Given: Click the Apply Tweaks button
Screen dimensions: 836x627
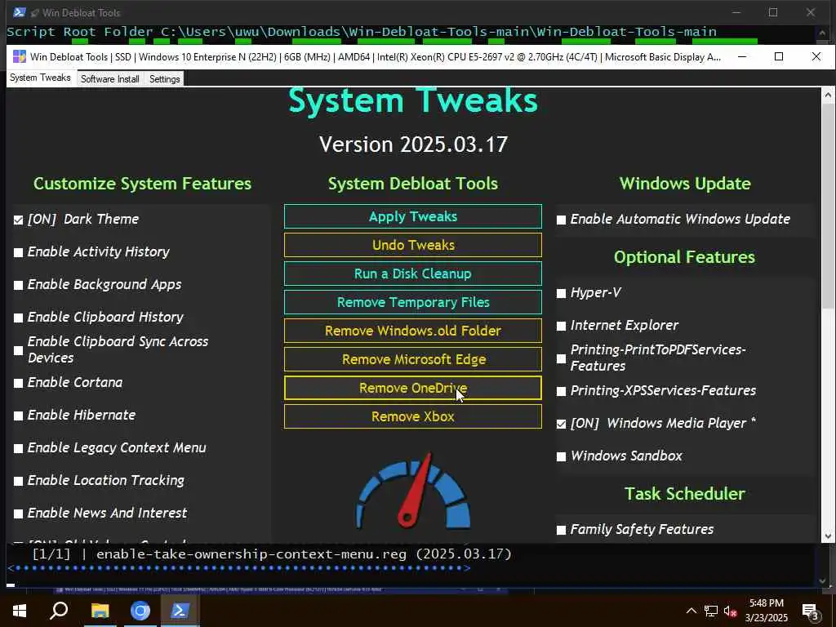Looking at the screenshot, I should (412, 216).
